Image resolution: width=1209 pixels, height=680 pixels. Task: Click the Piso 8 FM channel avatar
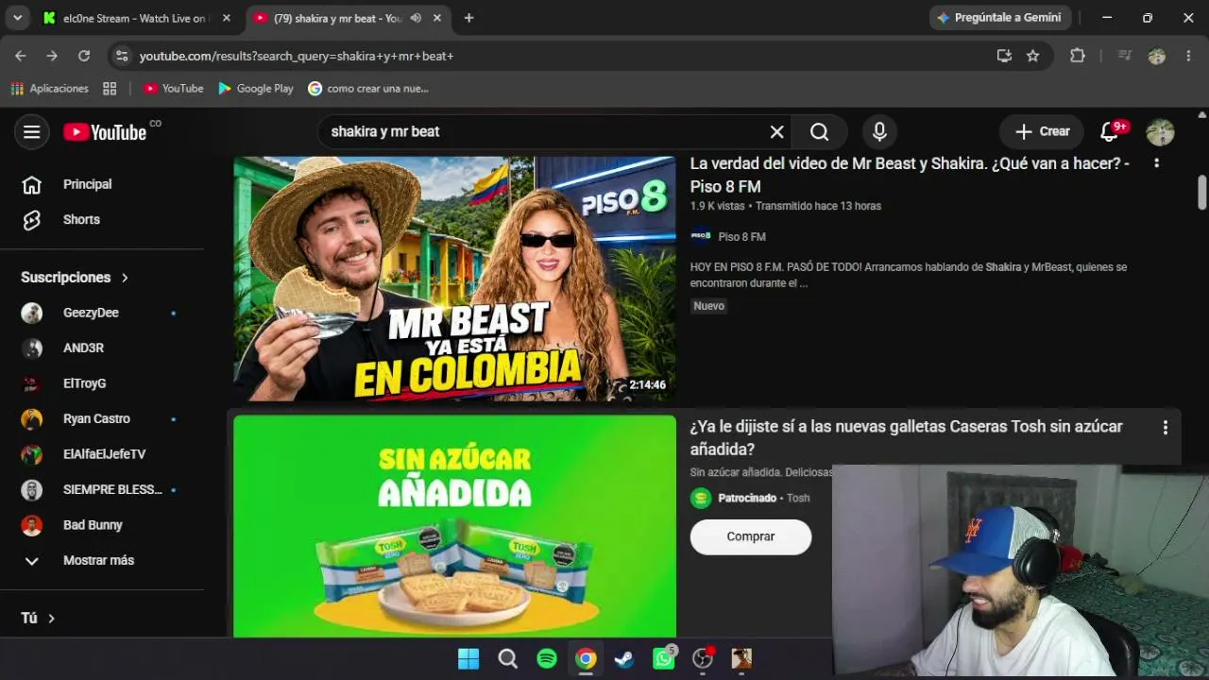[701, 237]
